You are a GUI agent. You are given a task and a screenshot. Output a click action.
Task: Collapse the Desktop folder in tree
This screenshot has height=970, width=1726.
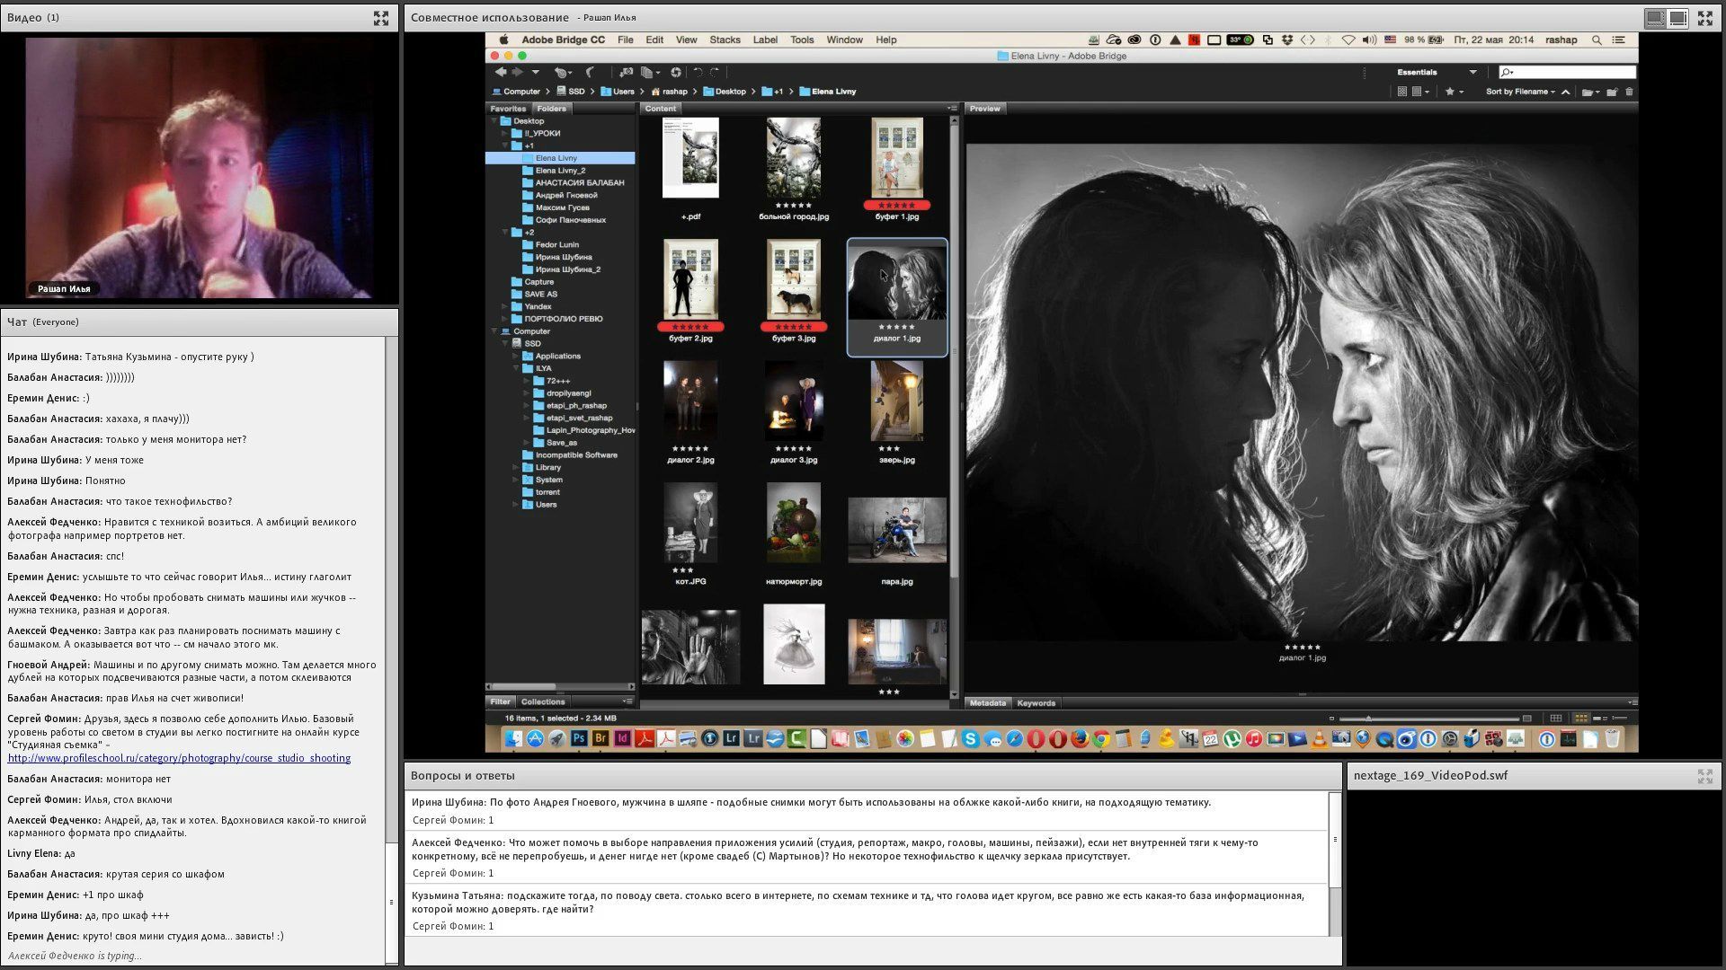click(494, 121)
